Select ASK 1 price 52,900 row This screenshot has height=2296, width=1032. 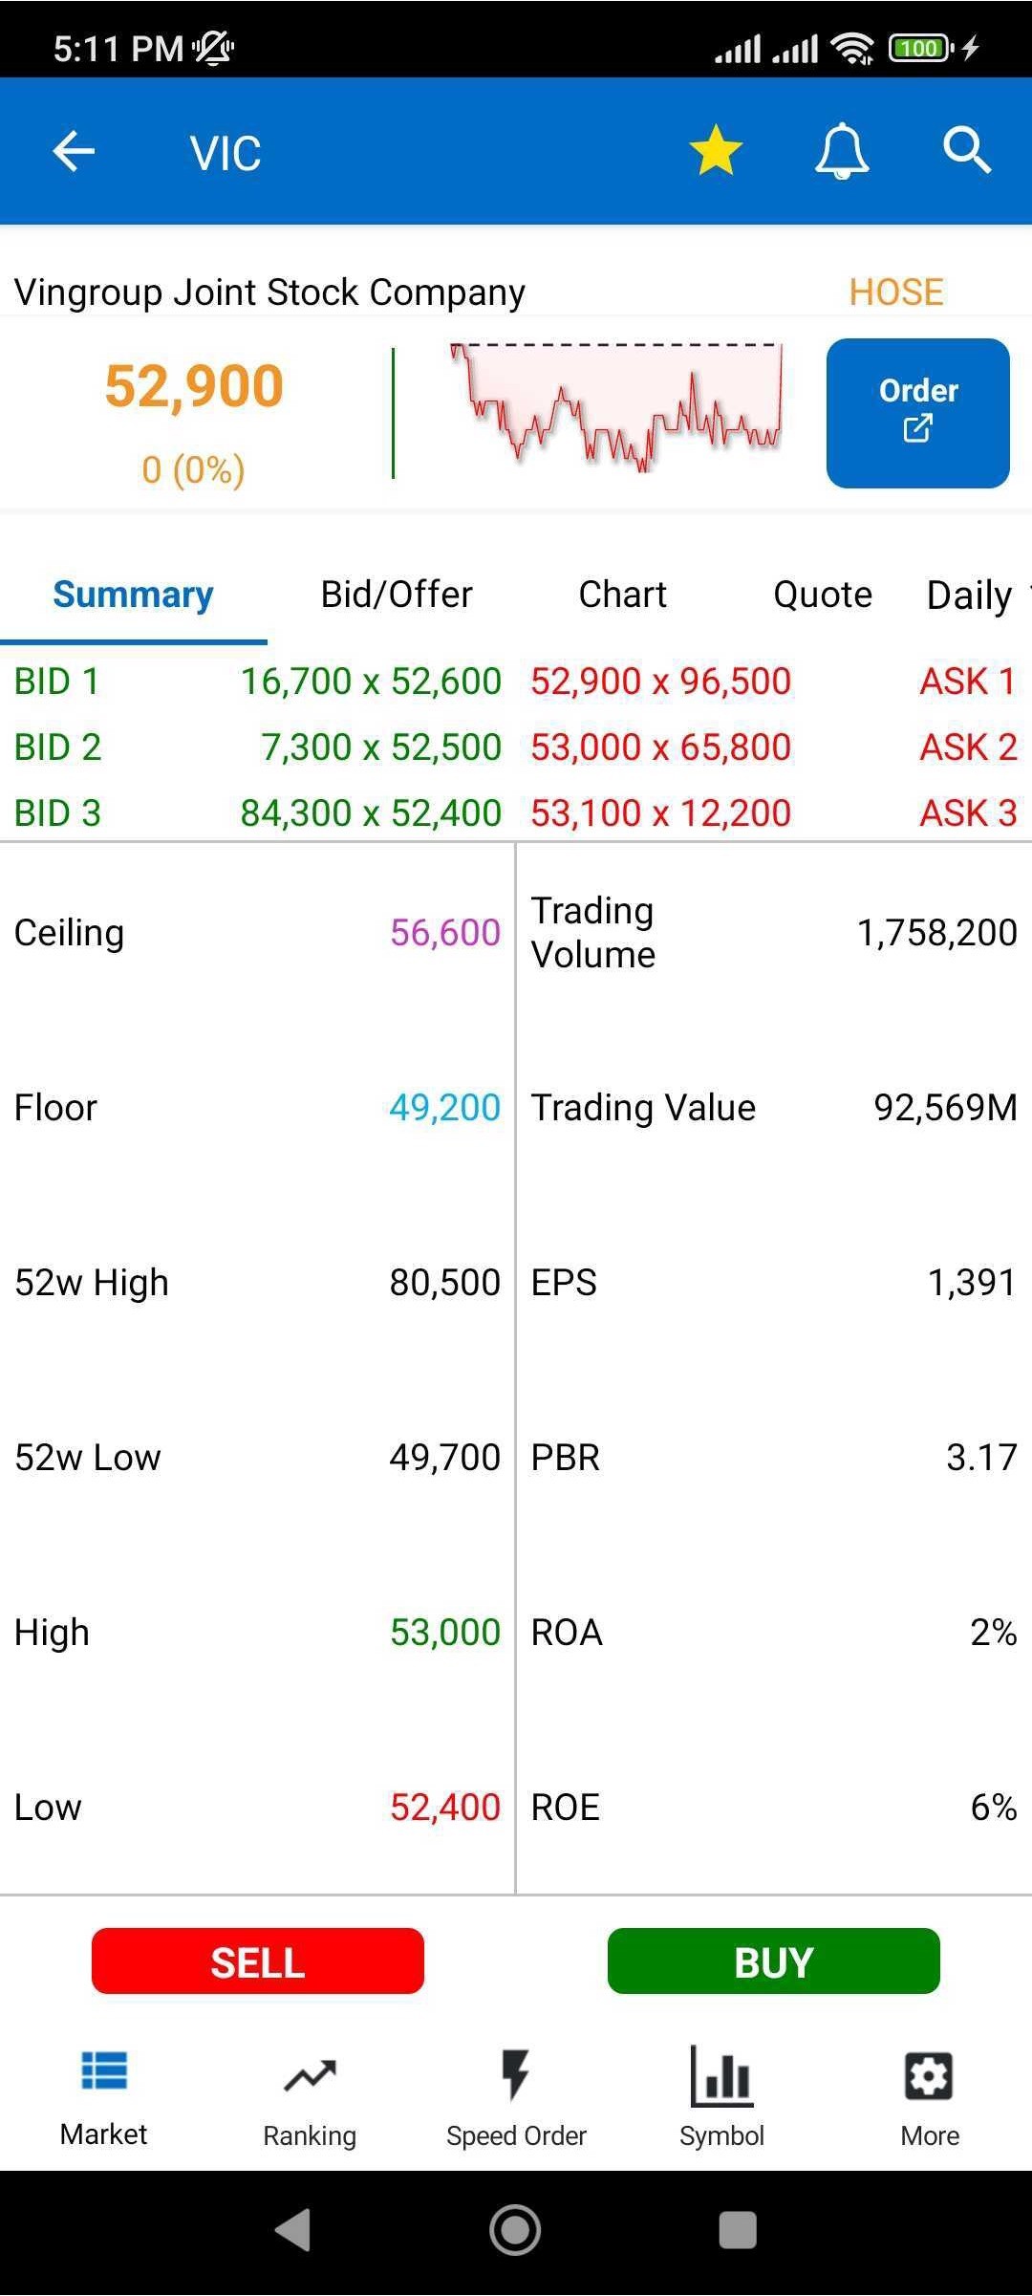coord(661,682)
